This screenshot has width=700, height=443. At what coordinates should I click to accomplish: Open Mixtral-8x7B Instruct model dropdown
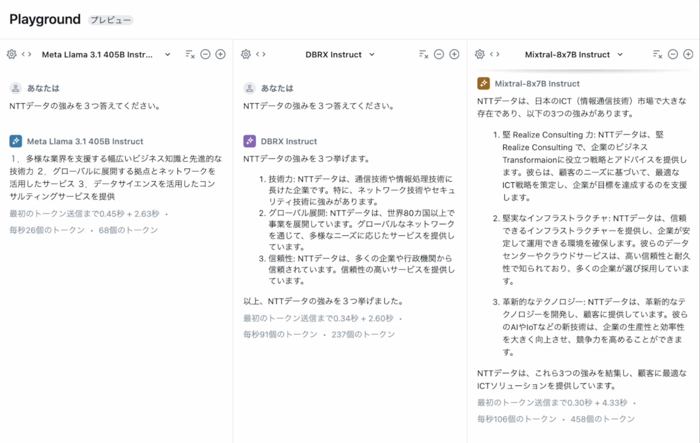[573, 54]
